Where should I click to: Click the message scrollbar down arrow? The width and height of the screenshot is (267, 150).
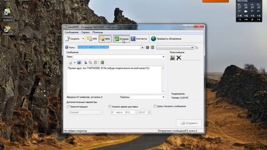click(x=163, y=91)
